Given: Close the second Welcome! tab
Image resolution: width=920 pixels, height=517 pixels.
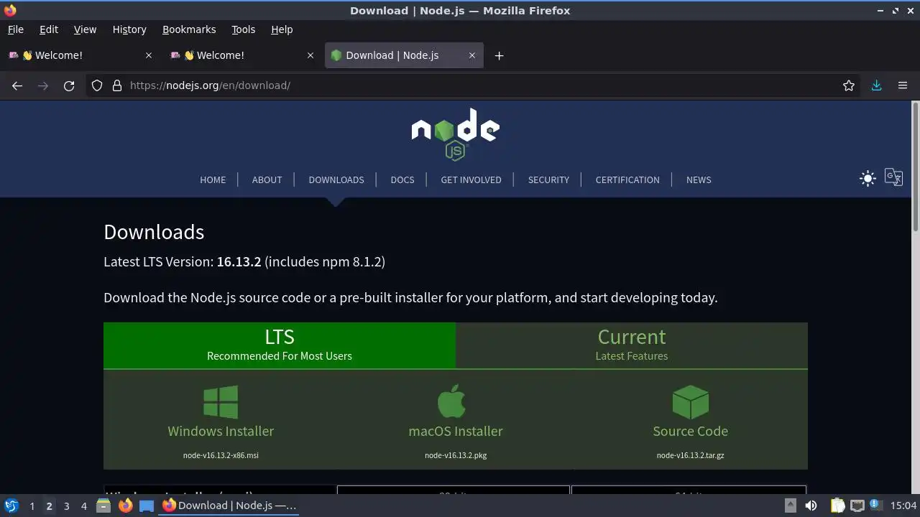Looking at the screenshot, I should coord(310,55).
